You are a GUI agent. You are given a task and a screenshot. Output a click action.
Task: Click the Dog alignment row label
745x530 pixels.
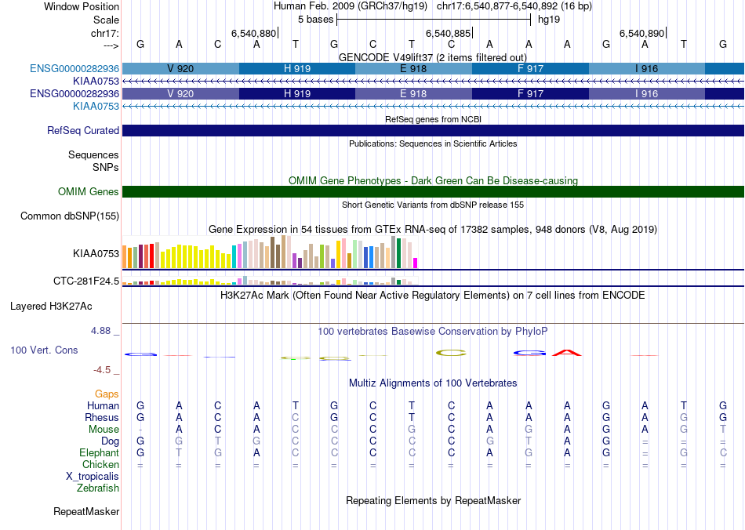110,441
